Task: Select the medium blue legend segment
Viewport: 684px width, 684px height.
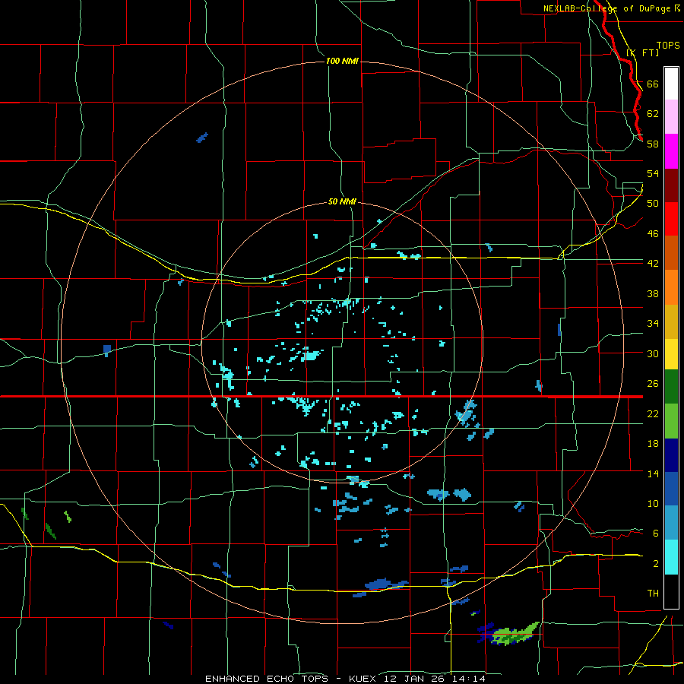Action: pos(671,489)
